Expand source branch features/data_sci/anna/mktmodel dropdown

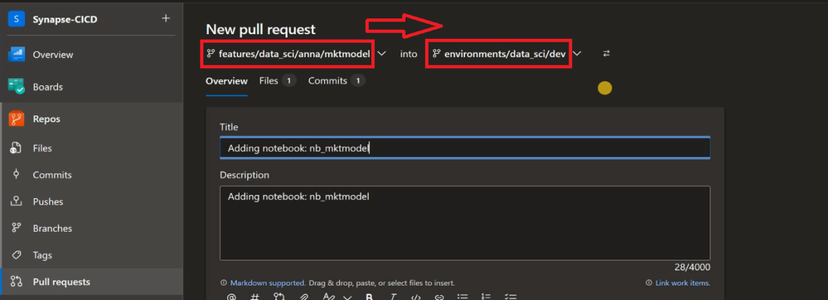[382, 53]
